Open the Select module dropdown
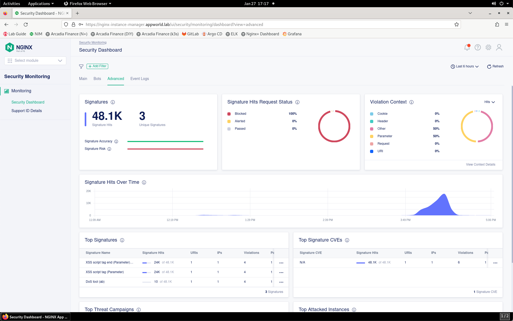The image size is (513, 321). click(x=35, y=61)
